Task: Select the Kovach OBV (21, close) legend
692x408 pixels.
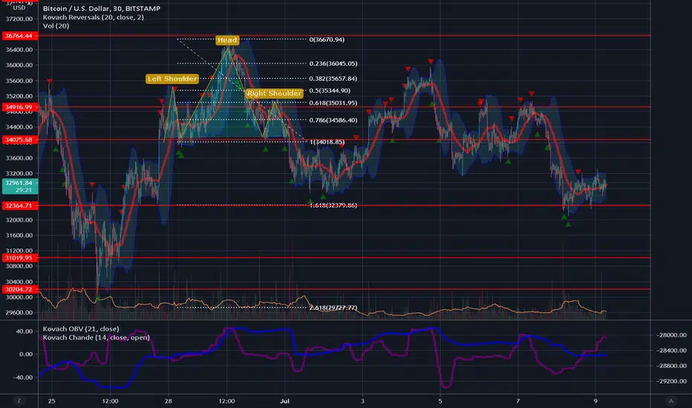Action: pos(81,329)
